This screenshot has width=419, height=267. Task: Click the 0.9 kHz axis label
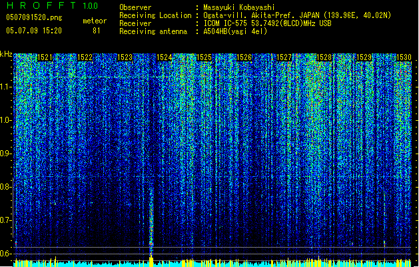(5, 154)
